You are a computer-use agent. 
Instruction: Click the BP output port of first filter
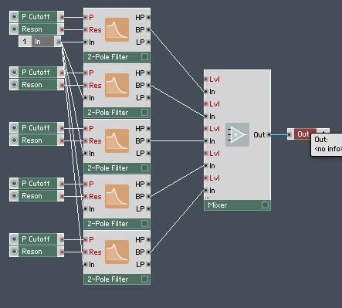click(x=148, y=30)
